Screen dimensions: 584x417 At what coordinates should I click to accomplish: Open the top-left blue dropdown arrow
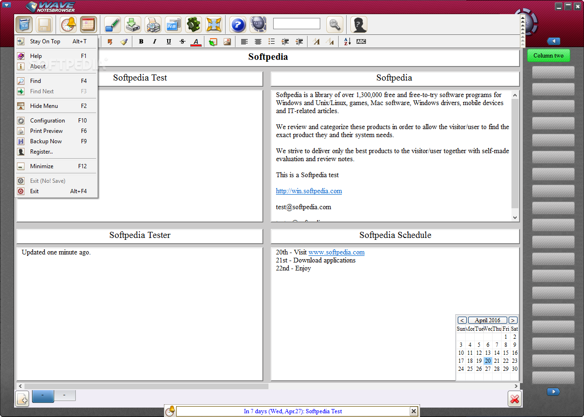(7, 5)
